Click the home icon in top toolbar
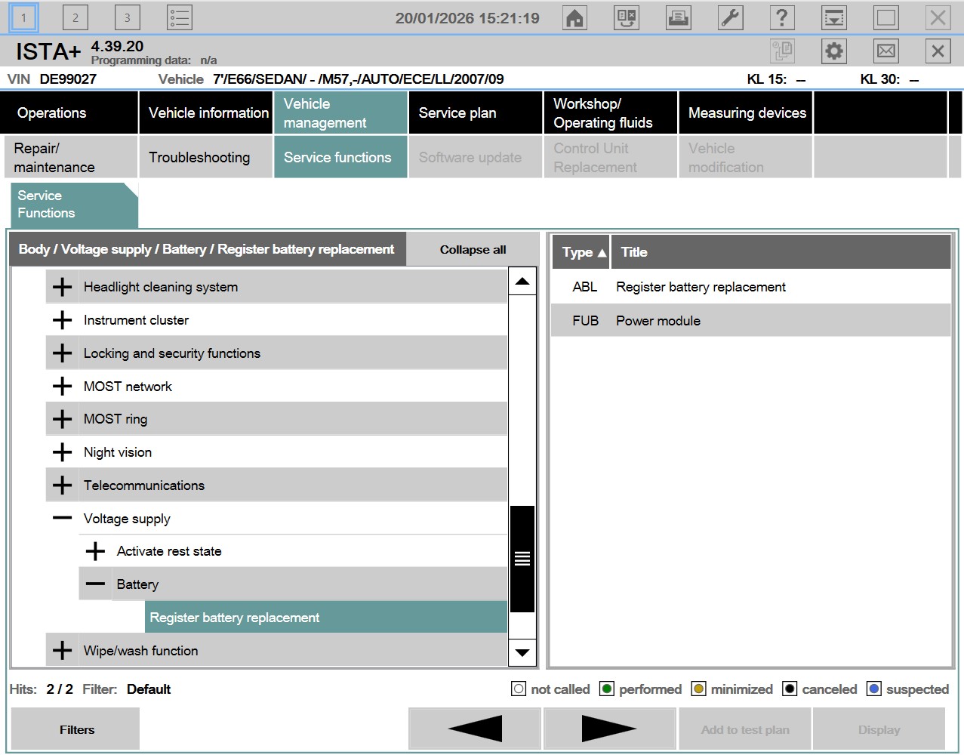Viewport: 964px width, 755px height. [x=575, y=17]
